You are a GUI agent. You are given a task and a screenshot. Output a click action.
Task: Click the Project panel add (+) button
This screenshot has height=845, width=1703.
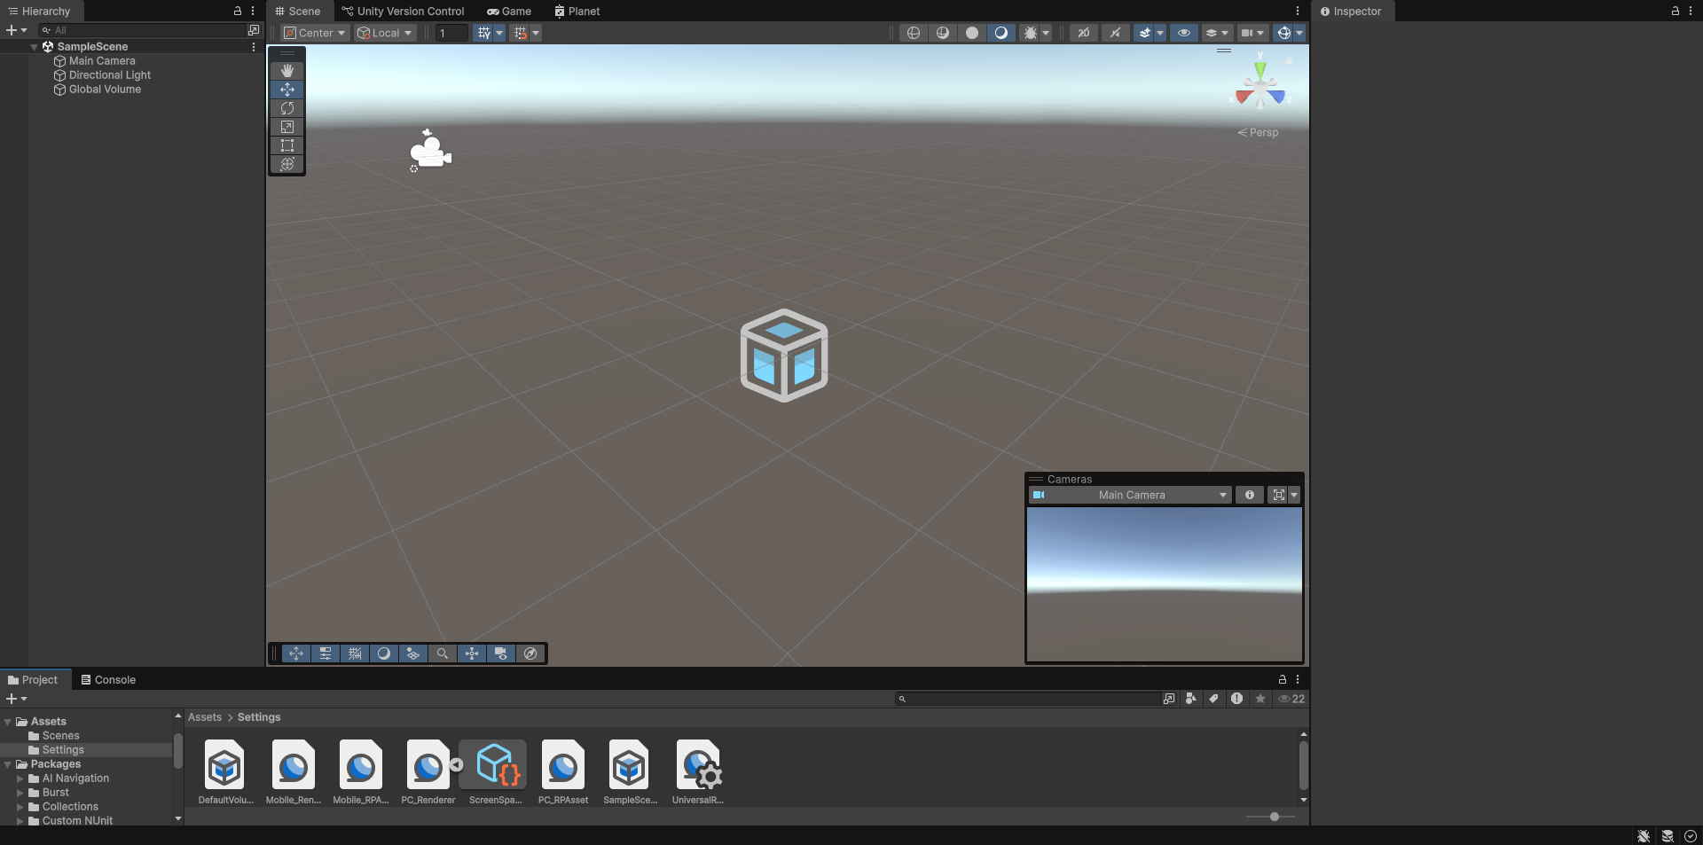[x=17, y=699]
